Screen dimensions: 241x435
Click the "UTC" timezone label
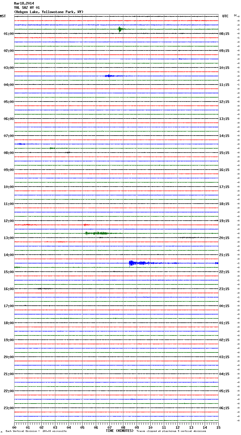coord(225,16)
